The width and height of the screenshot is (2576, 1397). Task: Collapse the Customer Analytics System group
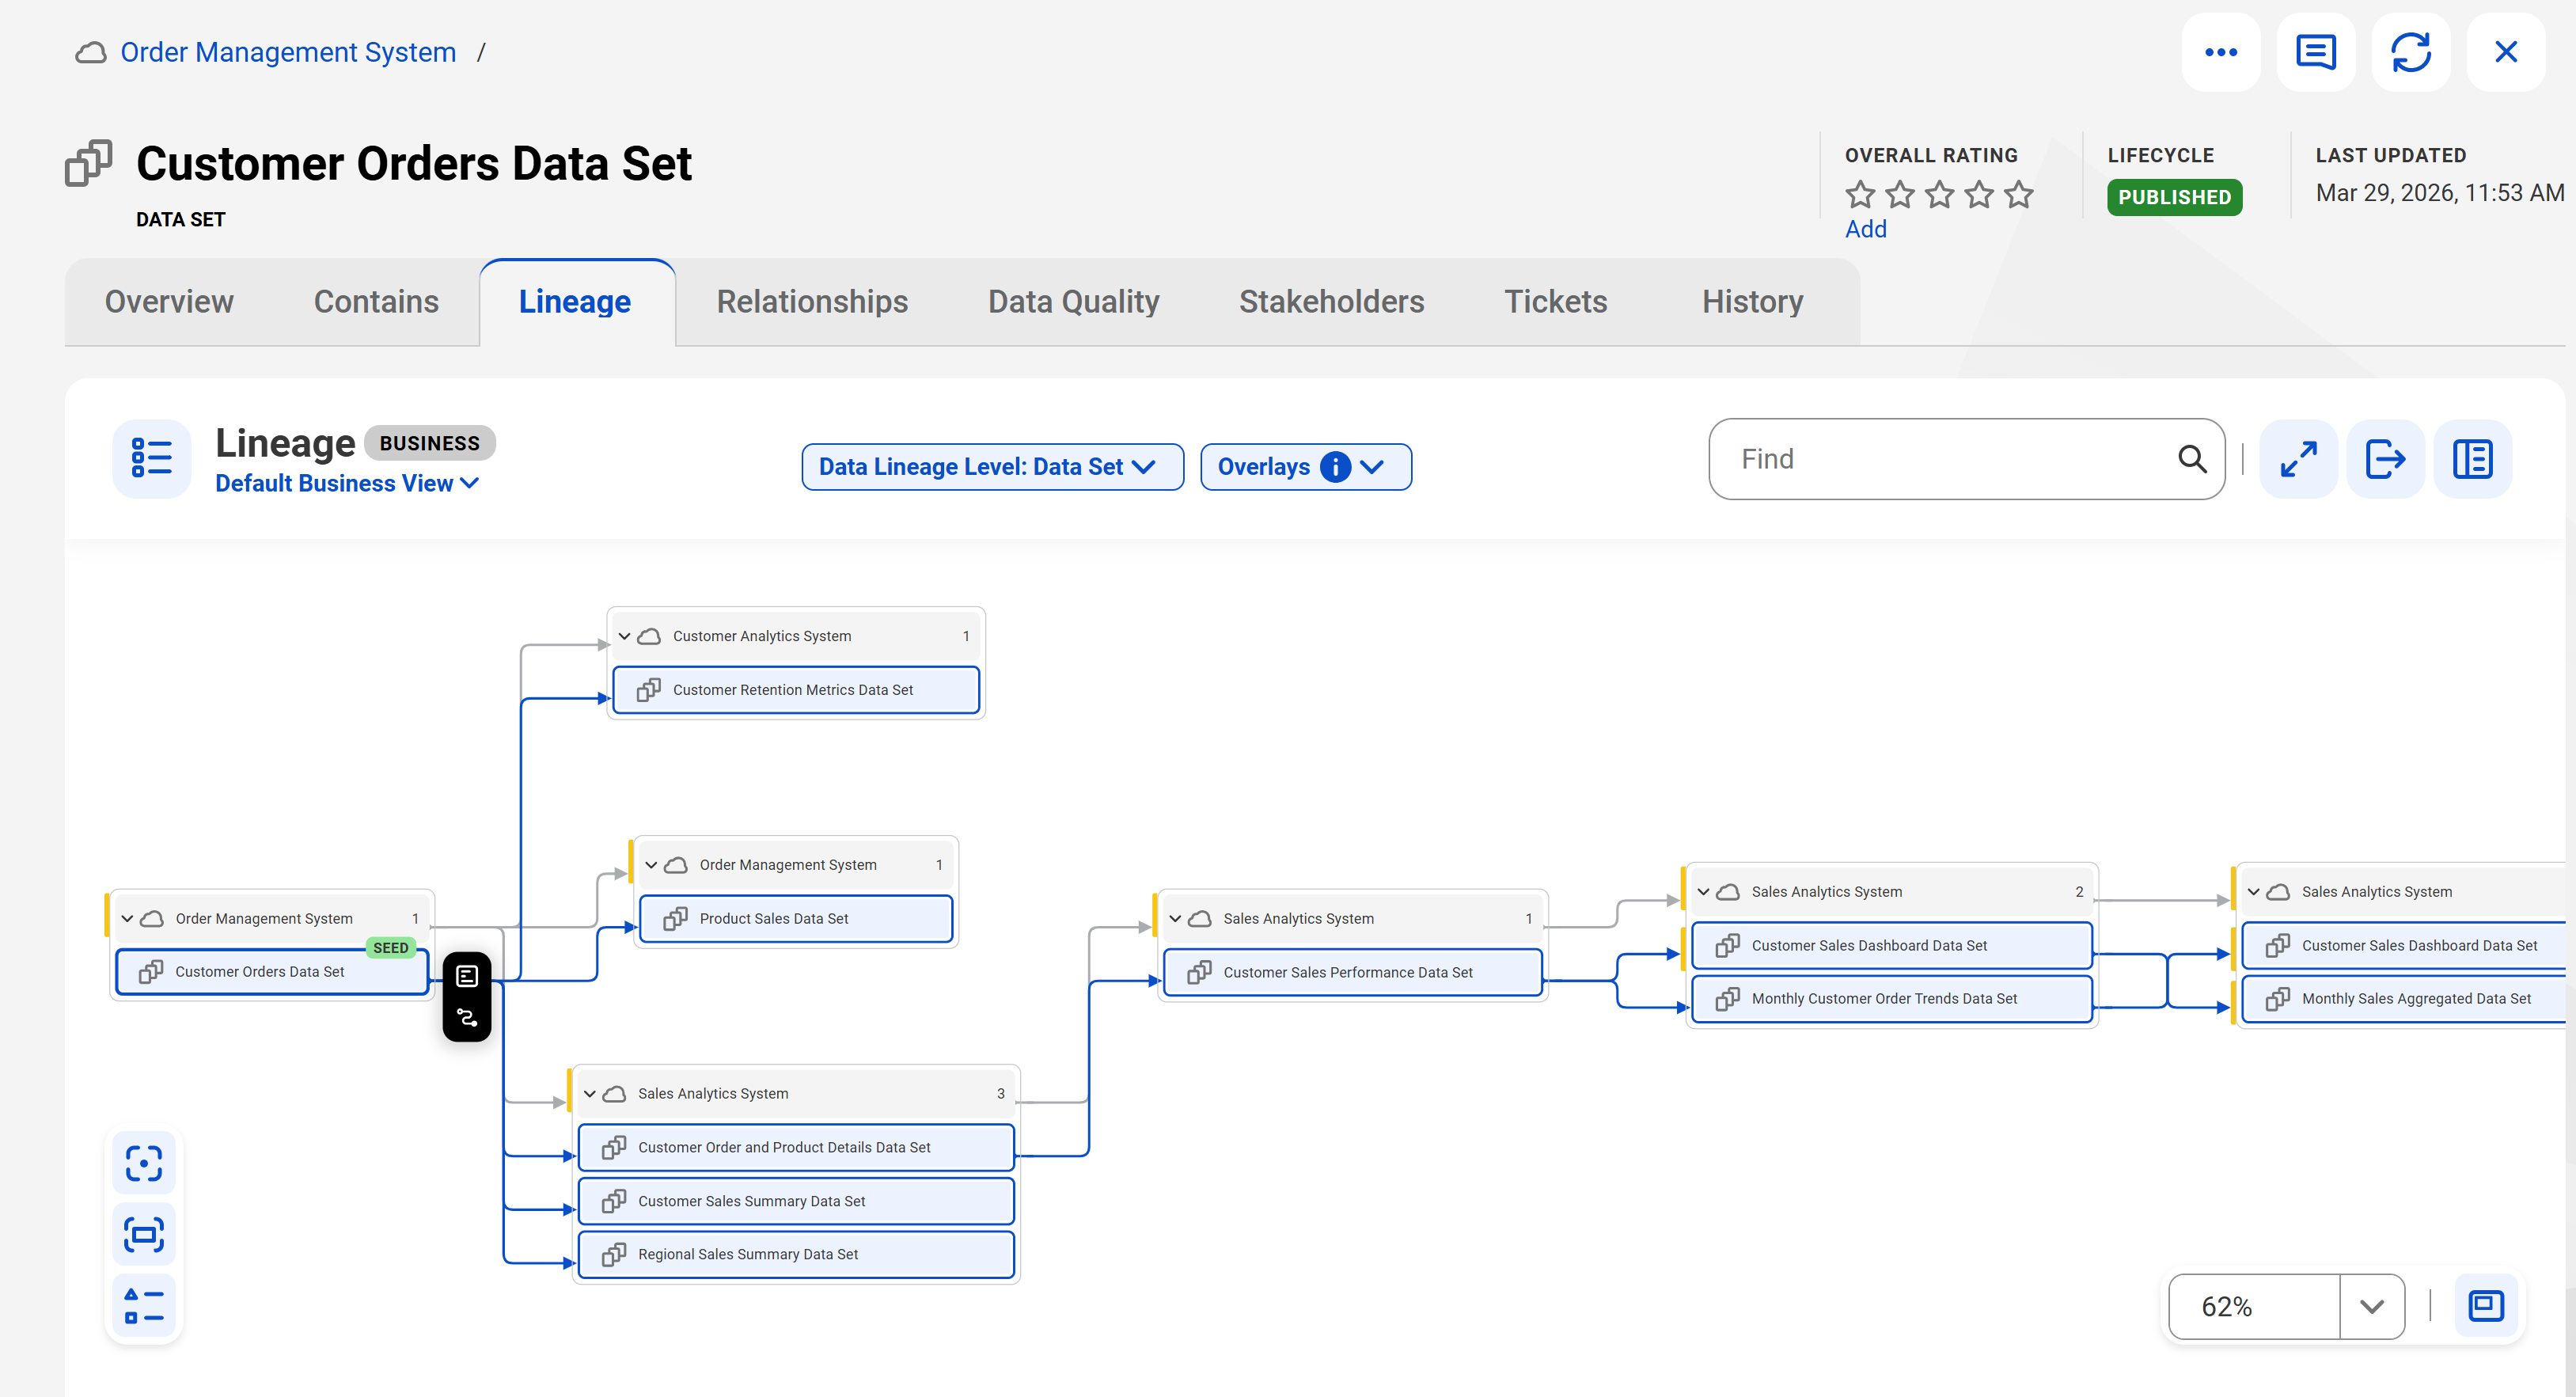[625, 636]
